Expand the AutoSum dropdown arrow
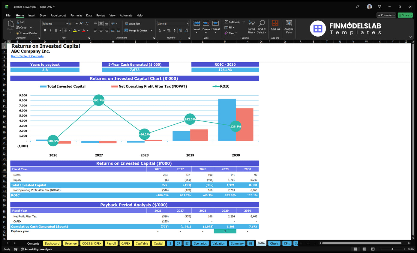 point(244,22)
